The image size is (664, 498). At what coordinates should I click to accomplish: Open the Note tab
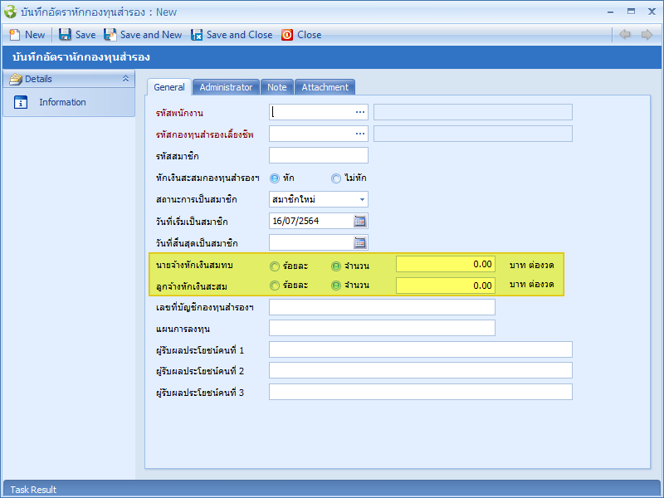(x=277, y=87)
